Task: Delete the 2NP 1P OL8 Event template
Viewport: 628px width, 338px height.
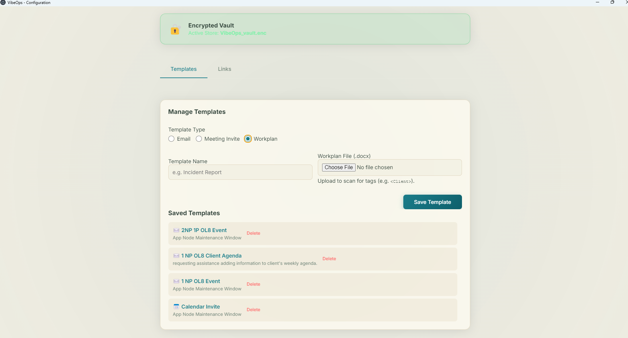Action: point(253,233)
